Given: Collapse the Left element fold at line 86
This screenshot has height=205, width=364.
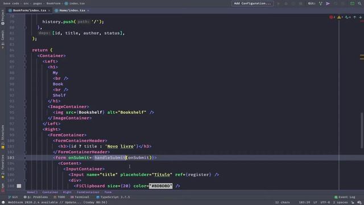Looking at the screenshot, I should click(x=25, y=61).
